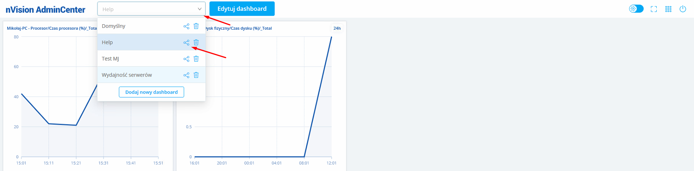The image size is (694, 171).
Task: Click the power logout icon
Action: coord(683,9)
